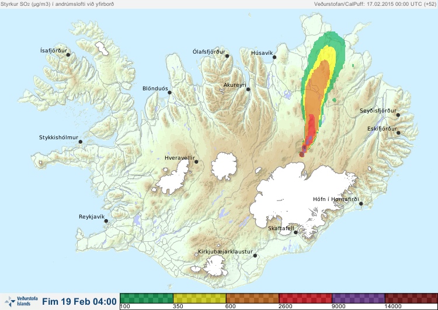The height and width of the screenshot is (310, 438).
Task: Click the 'Ólafsfjörður' label
Action: [209, 52]
